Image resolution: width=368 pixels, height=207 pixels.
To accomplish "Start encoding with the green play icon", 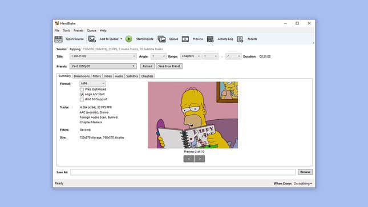I will coord(128,39).
